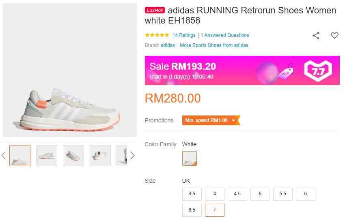Select the first shoe thumbnail

pos(20,156)
